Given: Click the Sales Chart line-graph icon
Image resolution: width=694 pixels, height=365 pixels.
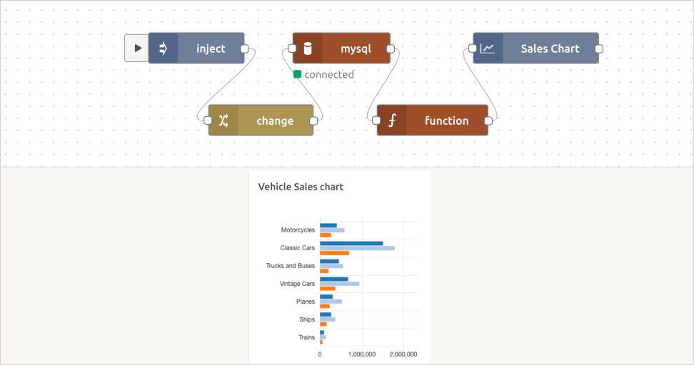Looking at the screenshot, I should click(488, 48).
